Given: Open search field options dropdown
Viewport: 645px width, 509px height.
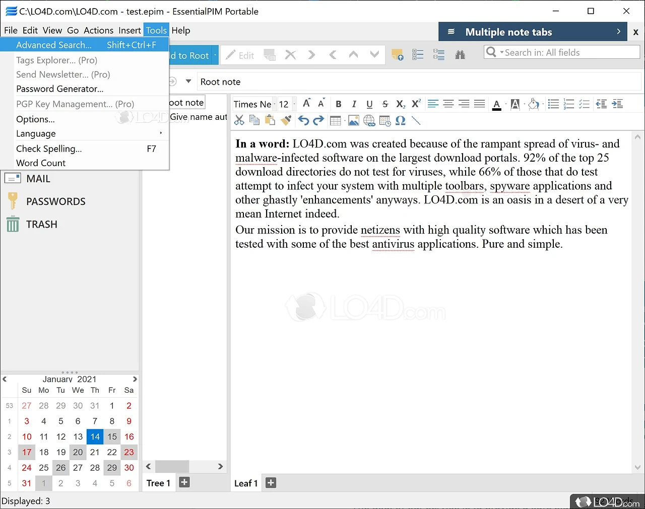Looking at the screenshot, I should coord(502,52).
